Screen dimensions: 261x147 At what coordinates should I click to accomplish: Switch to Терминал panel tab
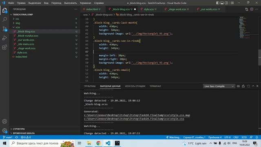pos(155,86)
